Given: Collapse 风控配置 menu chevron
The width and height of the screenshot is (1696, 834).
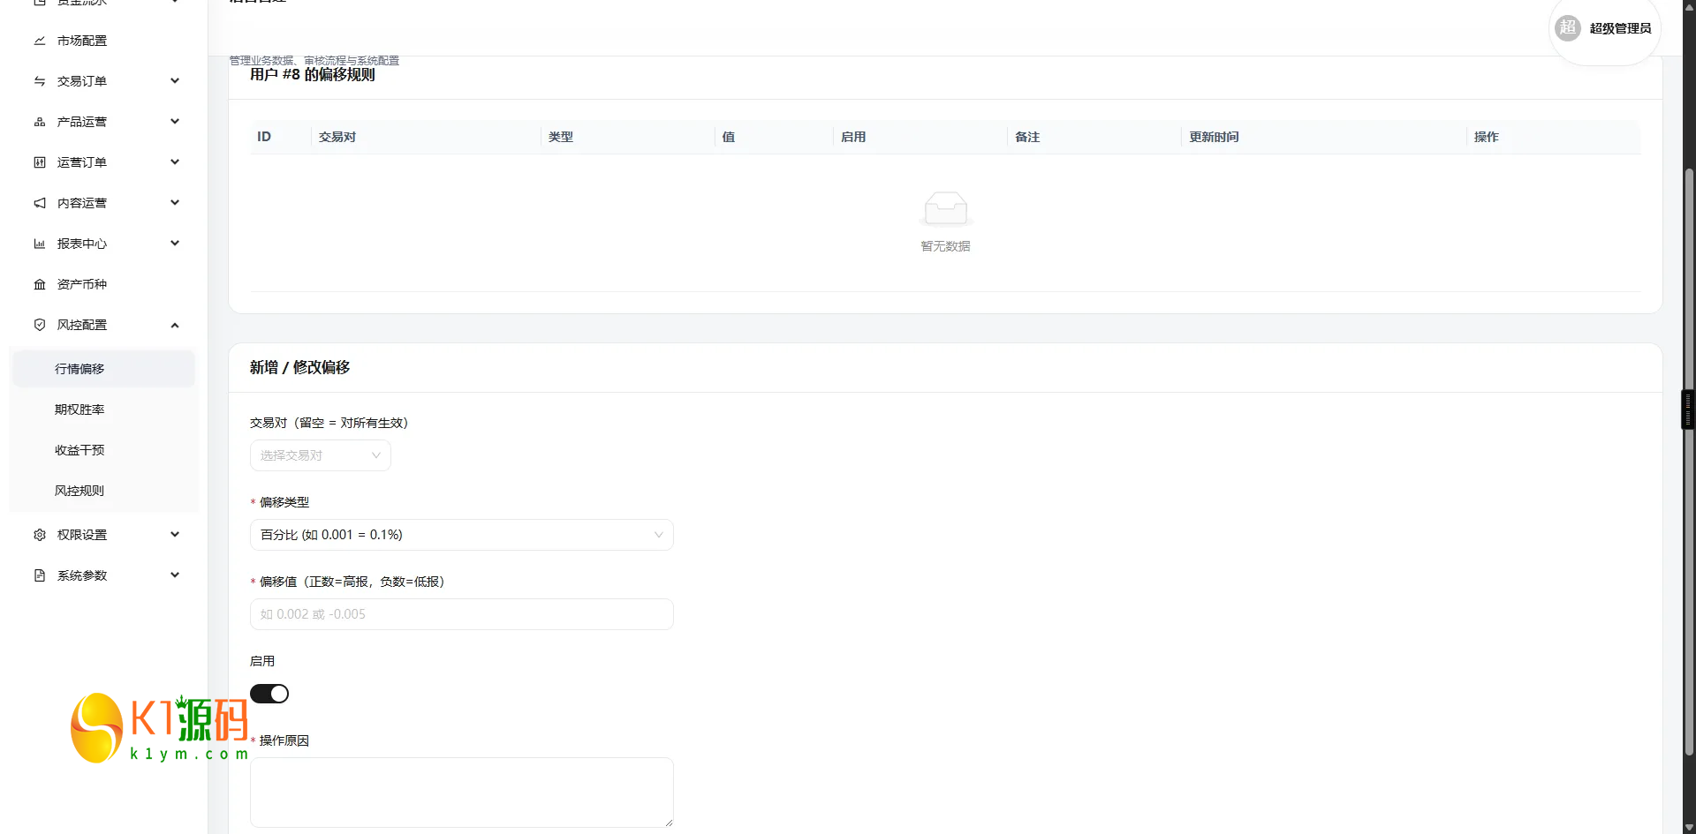Looking at the screenshot, I should 175,325.
